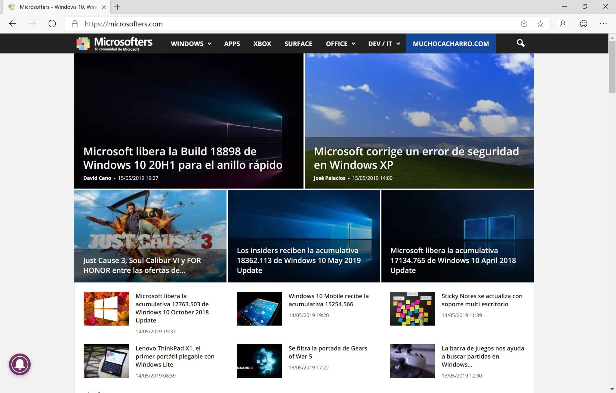Open the site search magnifying glass
Image resolution: width=616 pixels, height=393 pixels.
[521, 43]
